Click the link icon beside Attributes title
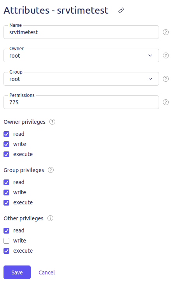The width and height of the screenshot is (180, 283). click(x=121, y=10)
